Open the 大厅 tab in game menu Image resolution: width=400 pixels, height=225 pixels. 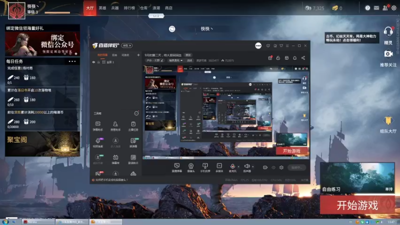click(x=90, y=8)
